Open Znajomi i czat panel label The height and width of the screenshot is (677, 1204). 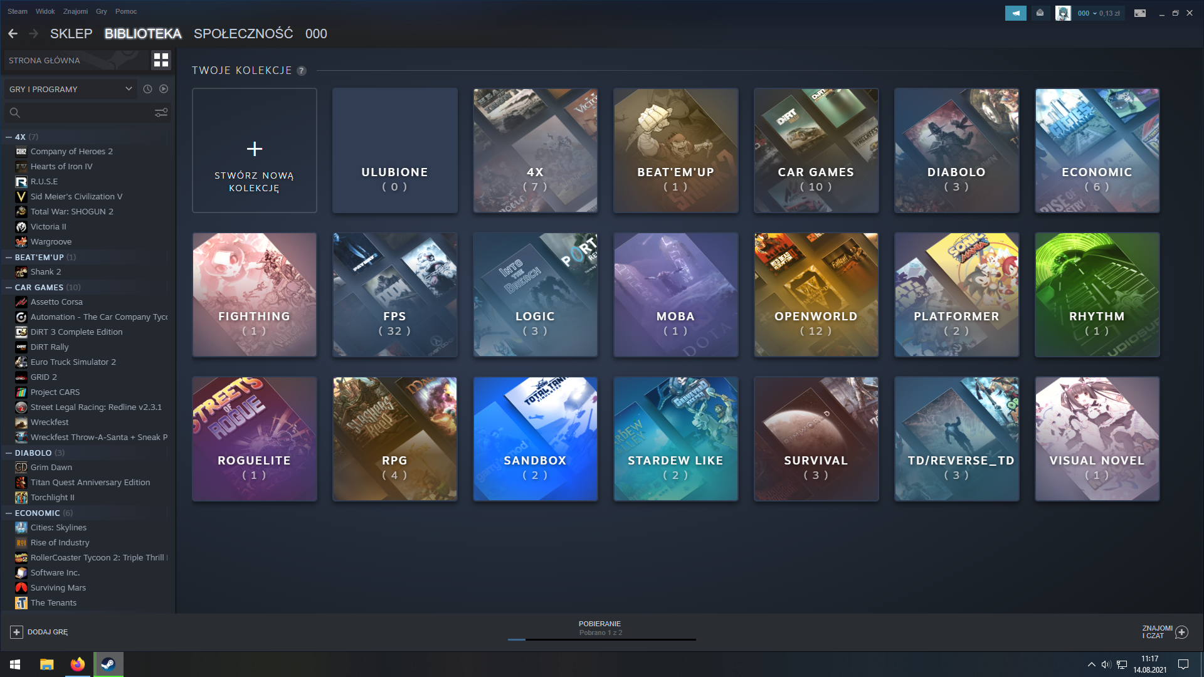1157,632
